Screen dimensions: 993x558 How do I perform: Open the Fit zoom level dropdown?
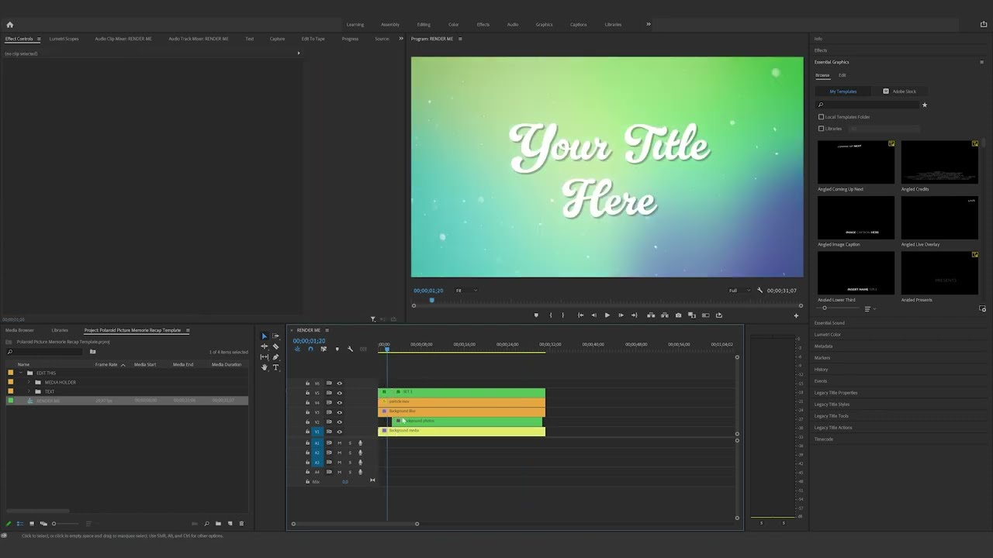click(466, 291)
